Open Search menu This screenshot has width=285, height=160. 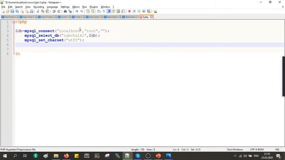tap(19, 7)
